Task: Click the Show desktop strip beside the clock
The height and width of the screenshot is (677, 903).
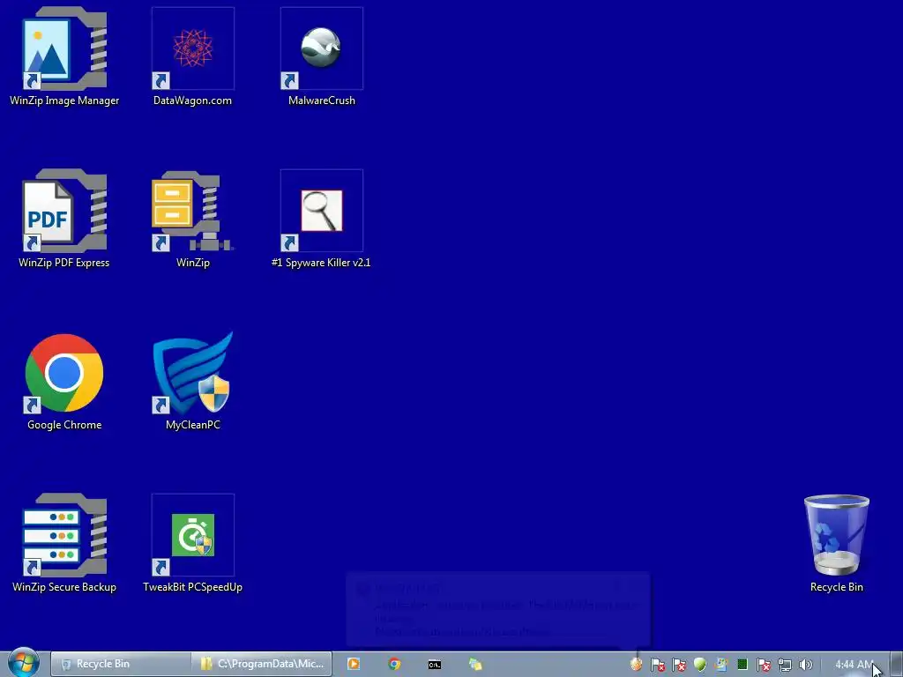Action: point(897,664)
